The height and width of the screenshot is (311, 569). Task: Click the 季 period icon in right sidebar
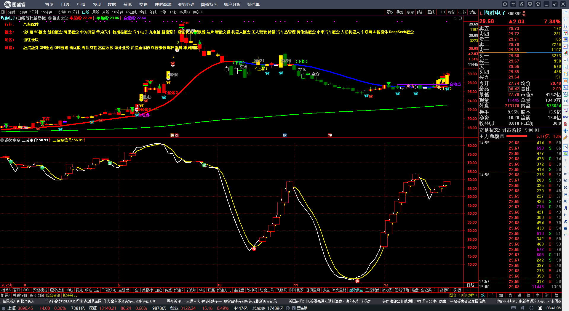point(565,228)
